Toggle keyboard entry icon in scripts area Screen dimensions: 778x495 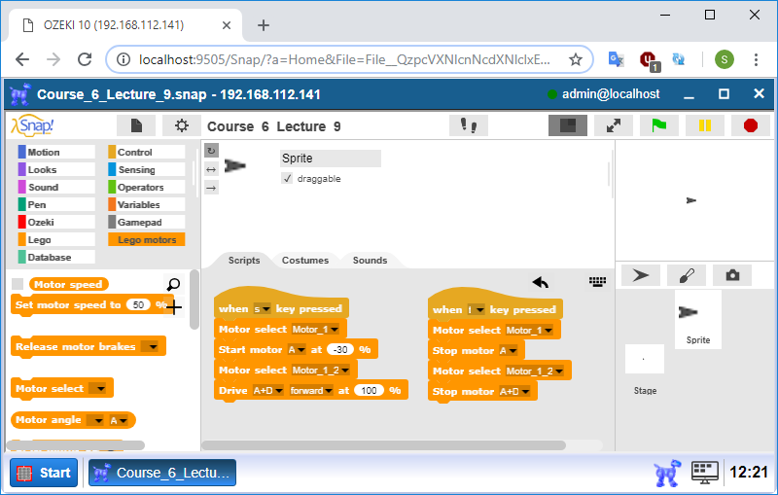pyautogui.click(x=597, y=282)
